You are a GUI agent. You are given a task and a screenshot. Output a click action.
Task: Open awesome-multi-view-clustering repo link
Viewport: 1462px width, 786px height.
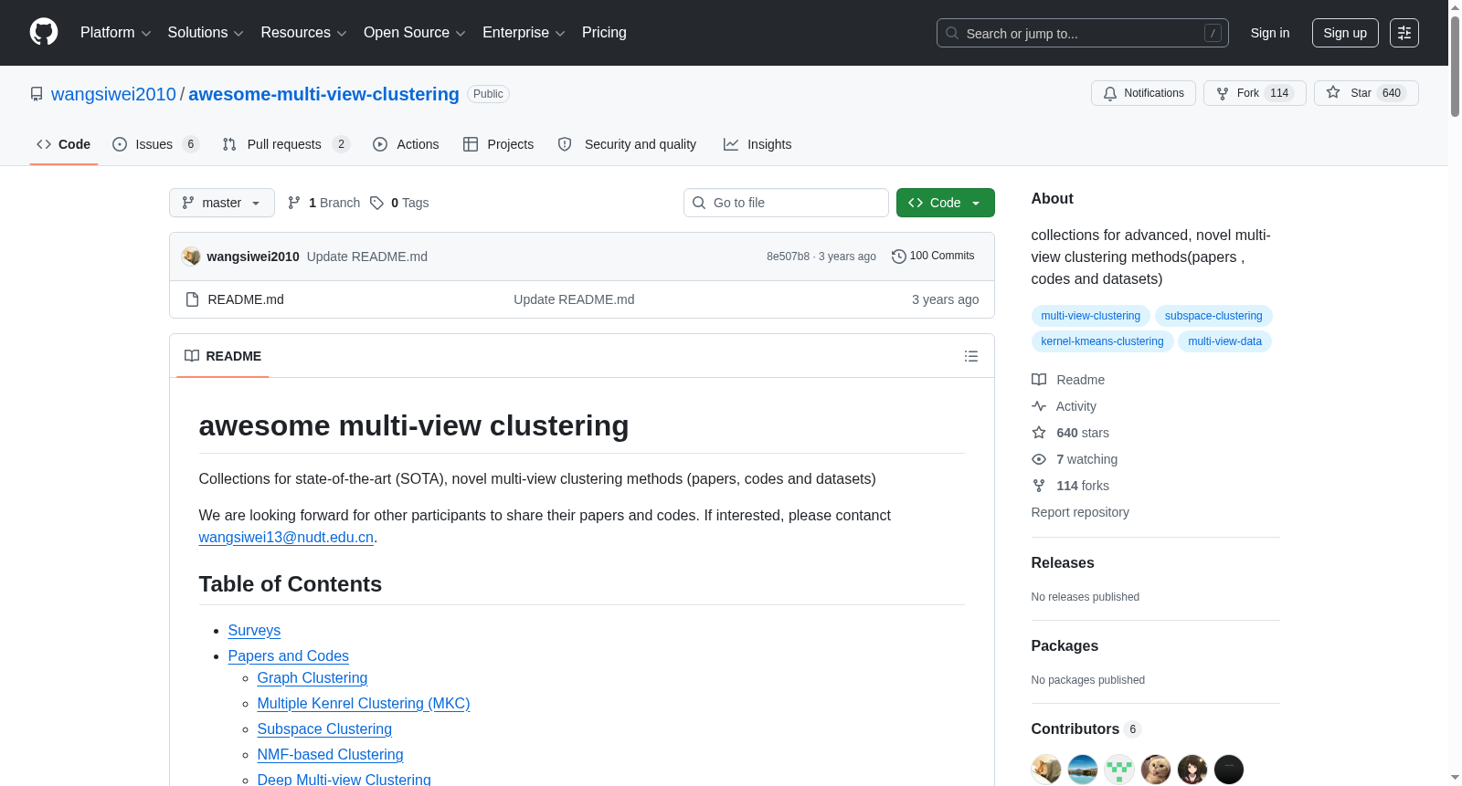point(323,94)
